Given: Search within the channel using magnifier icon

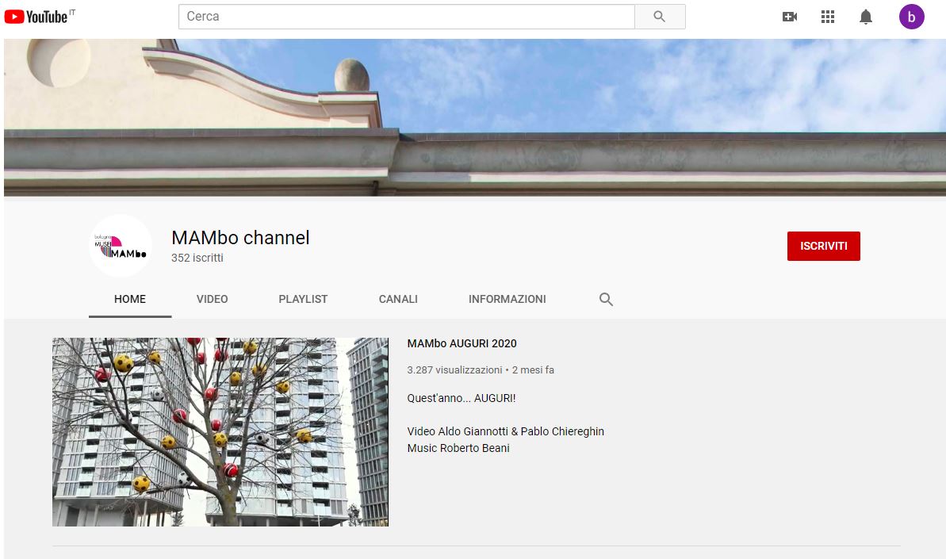Looking at the screenshot, I should (x=606, y=300).
